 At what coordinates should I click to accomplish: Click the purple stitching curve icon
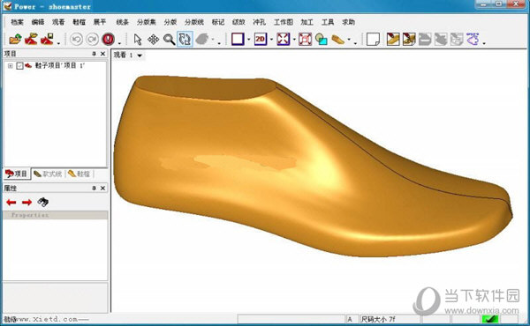coord(473,39)
